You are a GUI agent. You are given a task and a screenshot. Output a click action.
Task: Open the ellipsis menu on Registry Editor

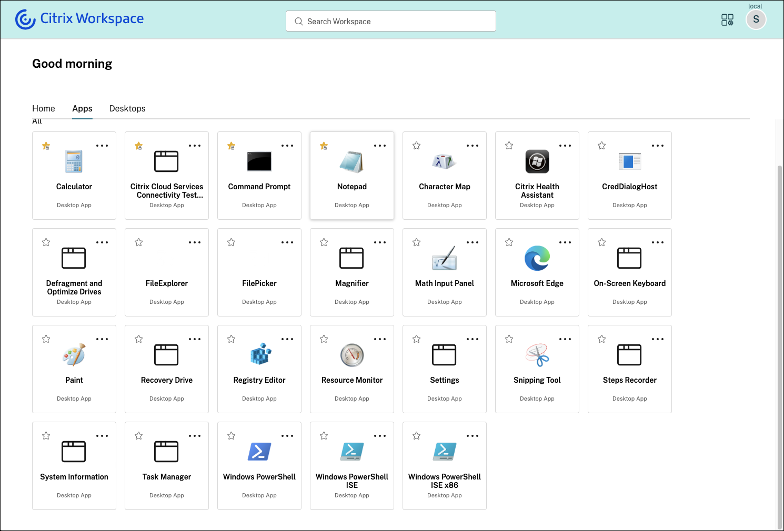287,339
